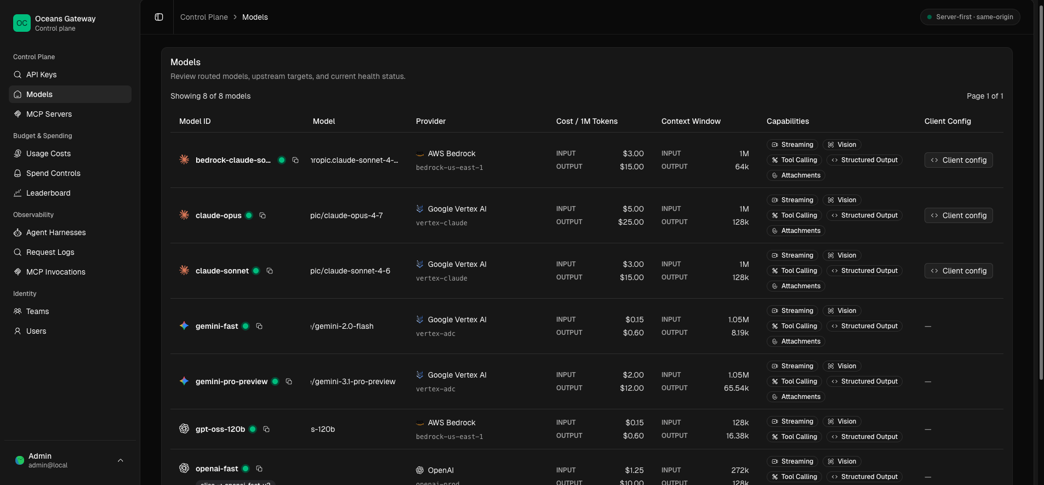The height and width of the screenshot is (485, 1044).
Task: Open MCP Servers page
Action: [70, 114]
